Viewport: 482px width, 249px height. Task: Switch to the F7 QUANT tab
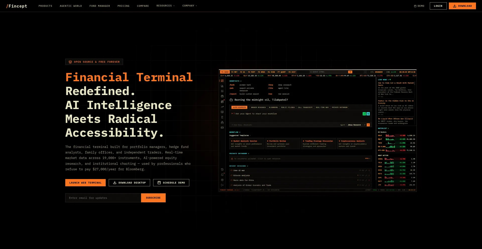pos(281,72)
